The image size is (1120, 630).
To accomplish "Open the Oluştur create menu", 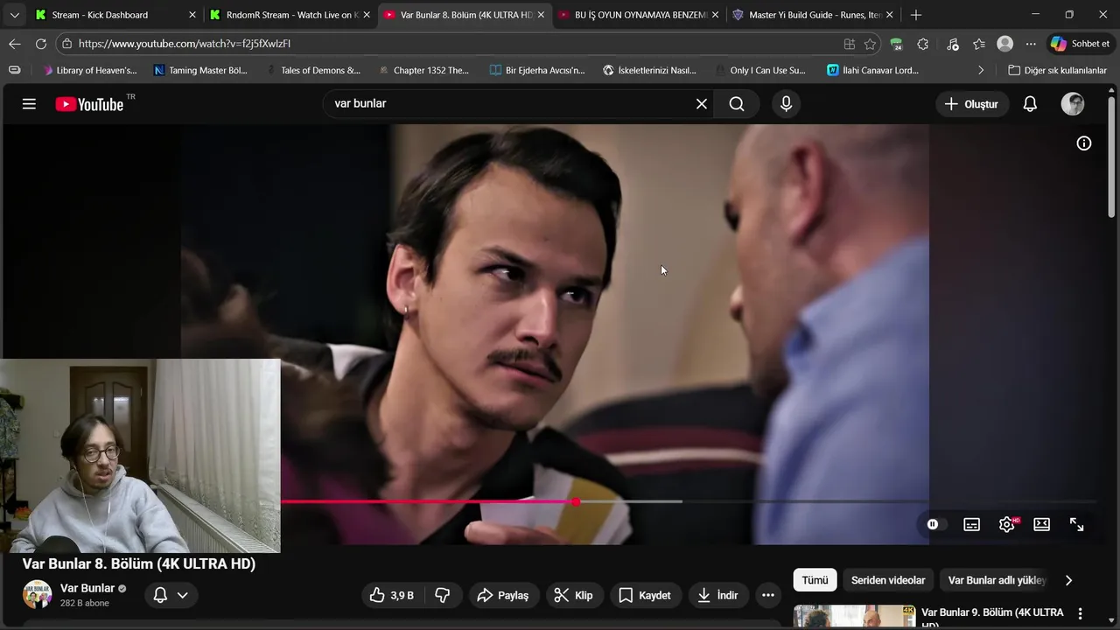I will pyautogui.click(x=971, y=104).
